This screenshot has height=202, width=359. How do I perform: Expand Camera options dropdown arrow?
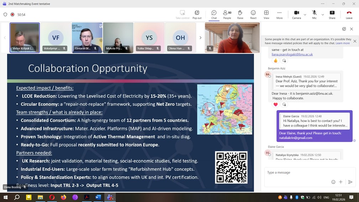click(305, 15)
